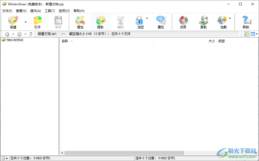Click the WinArchiver title bar app icon

point(4,4)
